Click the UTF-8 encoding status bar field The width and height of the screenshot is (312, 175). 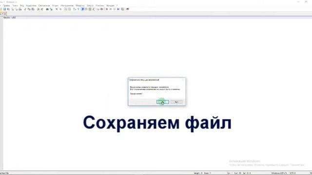click(292, 173)
